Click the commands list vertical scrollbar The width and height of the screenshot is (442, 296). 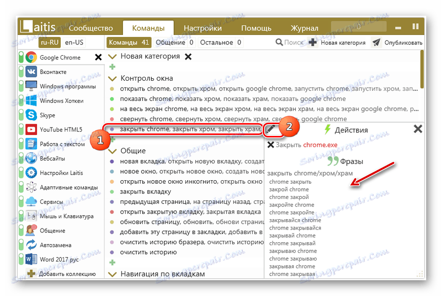pos(422,69)
